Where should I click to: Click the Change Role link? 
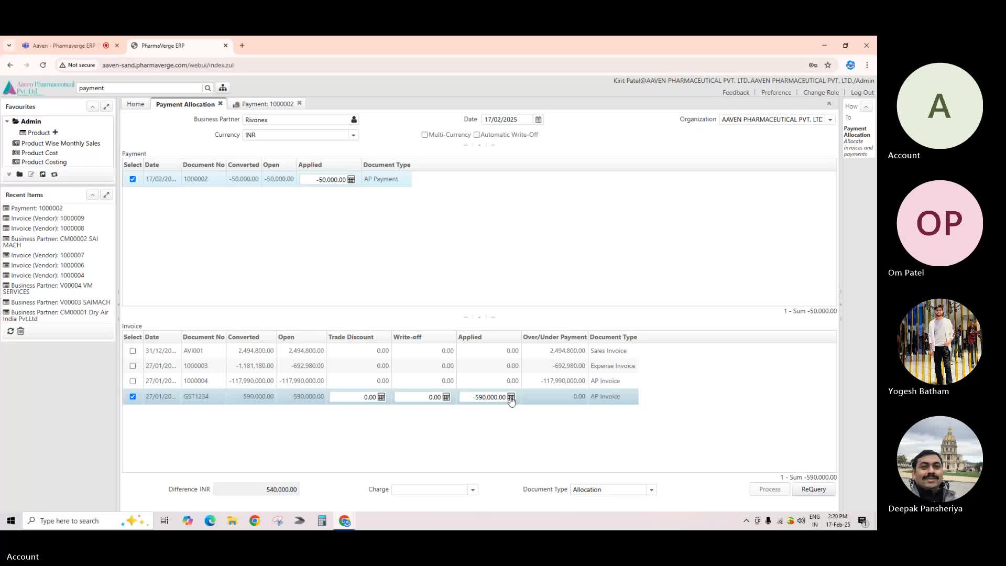(x=821, y=92)
